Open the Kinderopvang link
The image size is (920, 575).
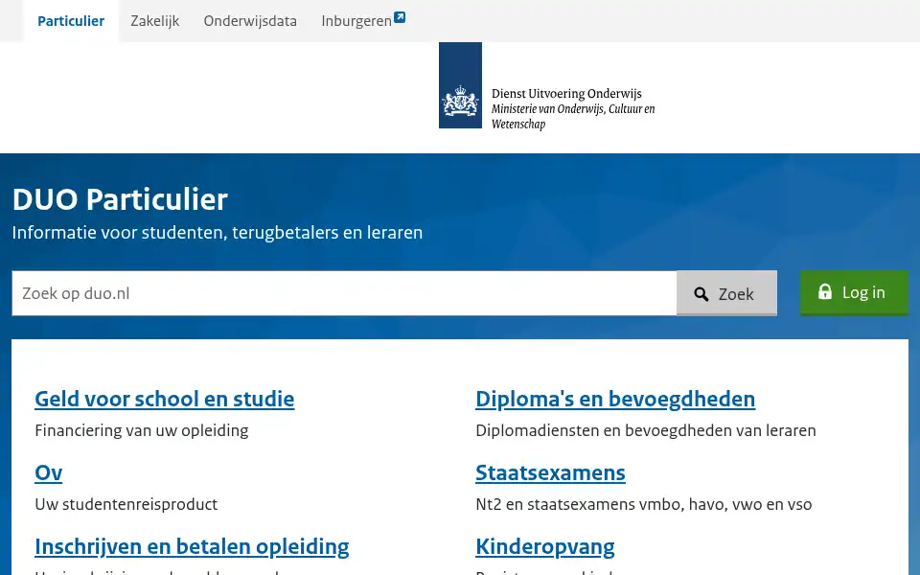pyautogui.click(x=545, y=547)
